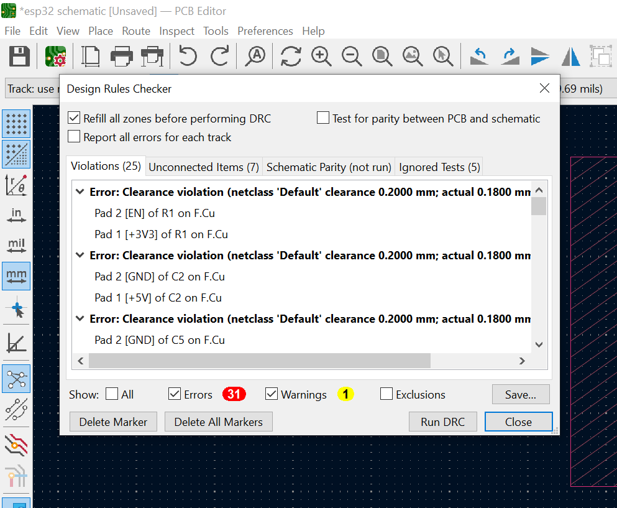Viewport: 617px width, 508px height.
Task: Zoom out from the board
Action: 352,56
